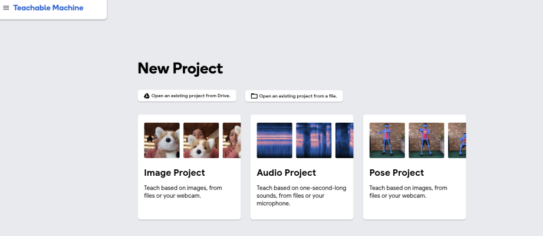Screen dimensions: 543x236
Task: Select the Pose Project title
Action: [397, 173]
